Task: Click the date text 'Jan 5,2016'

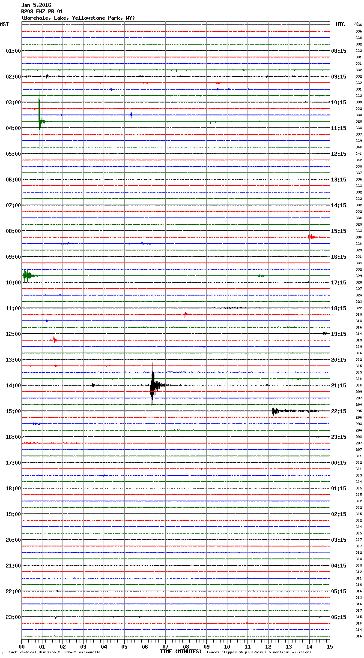Action: coord(36,5)
